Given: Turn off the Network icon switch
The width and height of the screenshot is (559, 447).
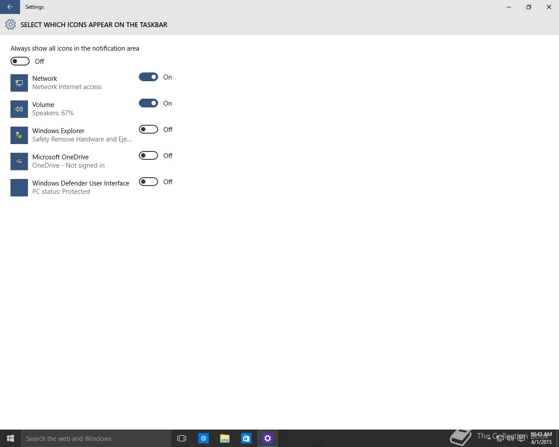Looking at the screenshot, I should [x=148, y=77].
